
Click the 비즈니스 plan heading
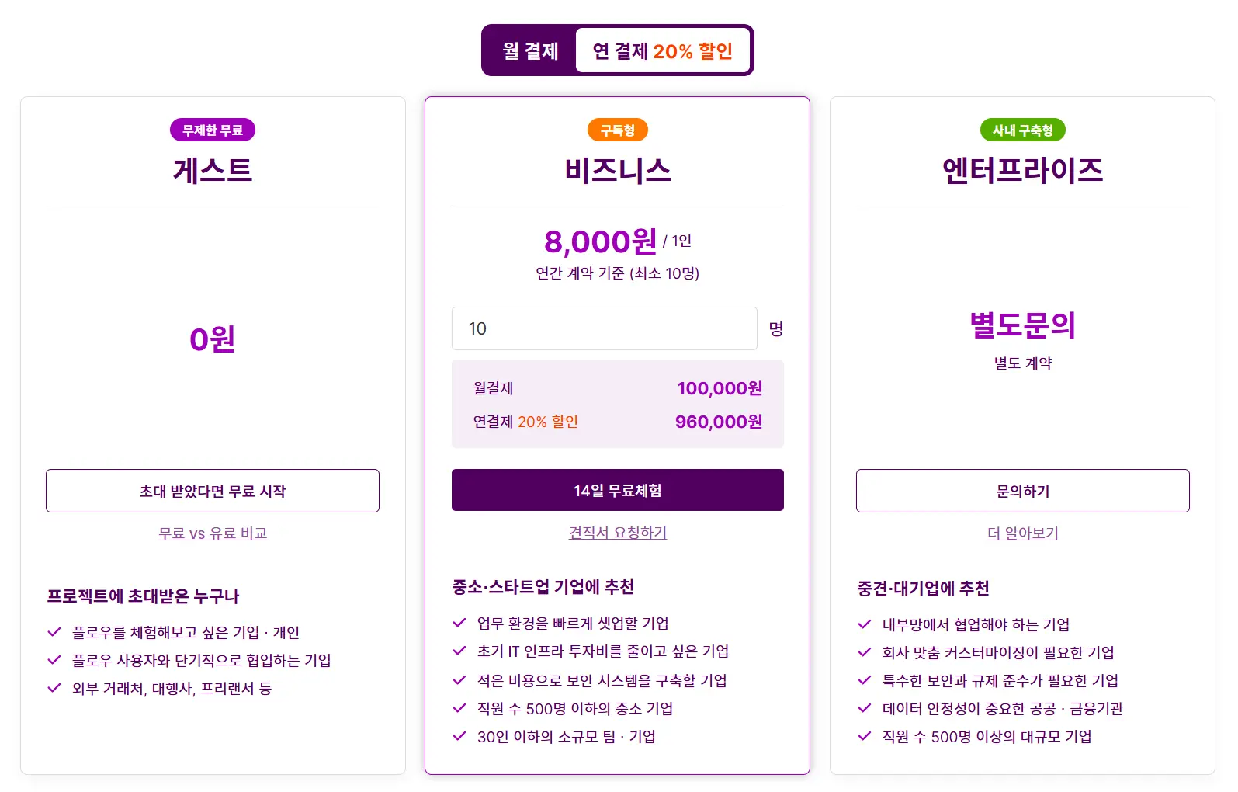pyautogui.click(x=617, y=171)
